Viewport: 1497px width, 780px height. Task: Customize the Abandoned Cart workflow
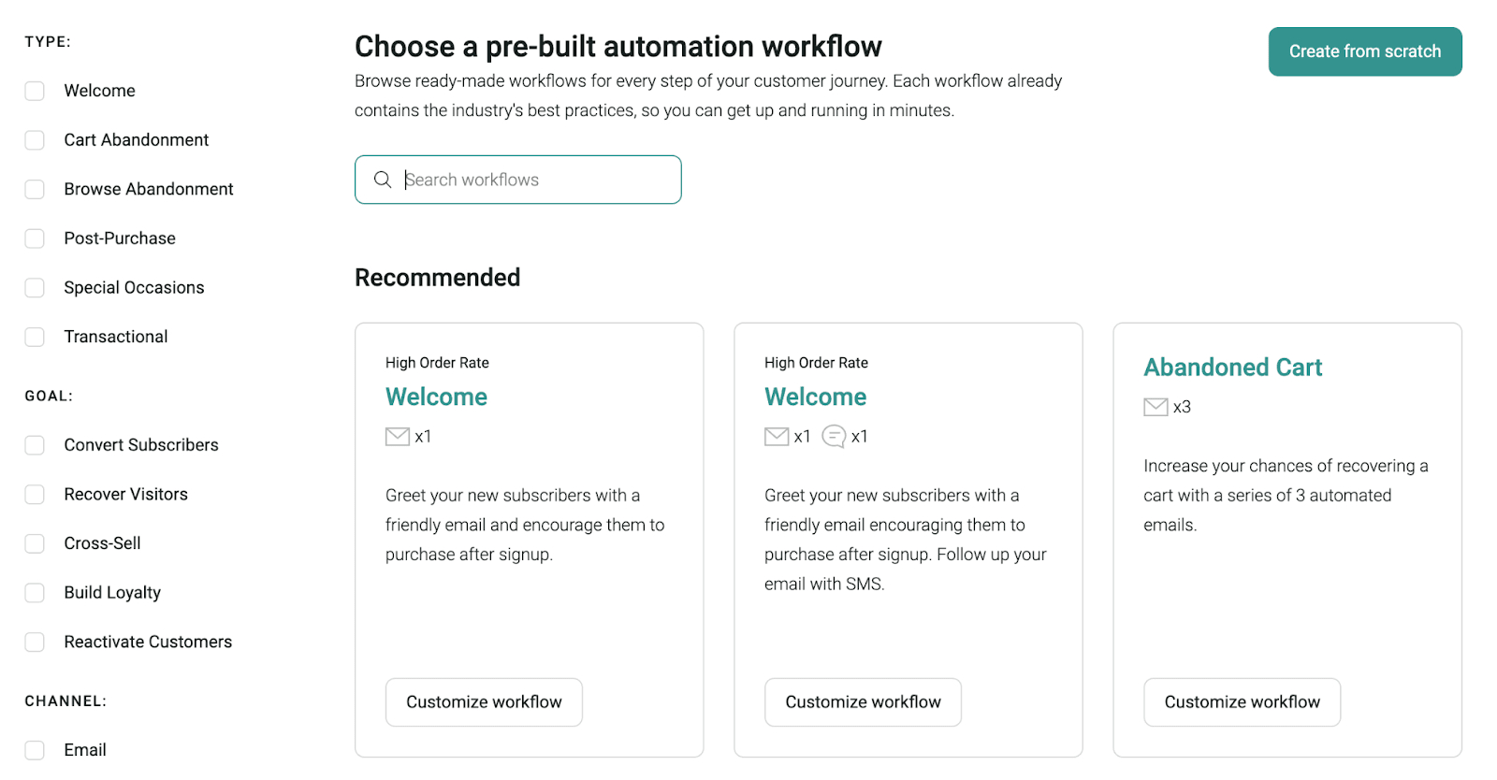(1242, 702)
